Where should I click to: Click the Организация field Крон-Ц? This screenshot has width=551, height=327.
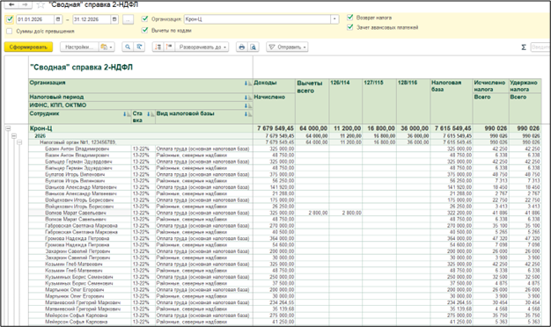[x=257, y=19]
